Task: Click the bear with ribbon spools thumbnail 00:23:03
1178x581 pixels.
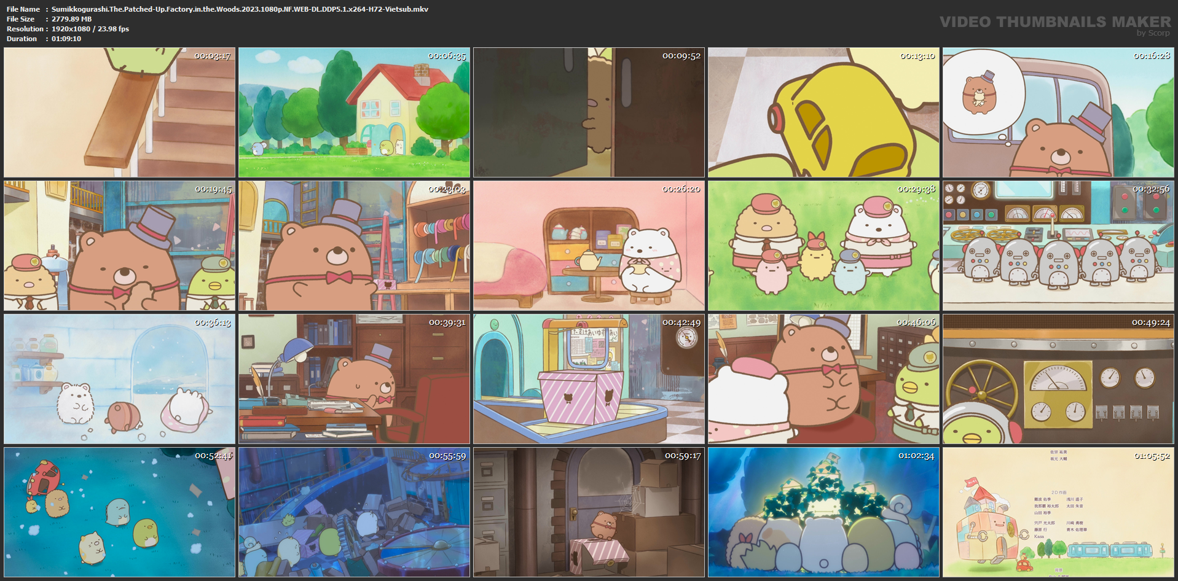Action: pyautogui.click(x=355, y=246)
